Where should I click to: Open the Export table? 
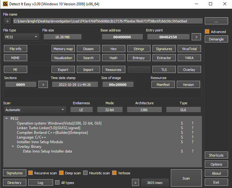tap(63, 69)
